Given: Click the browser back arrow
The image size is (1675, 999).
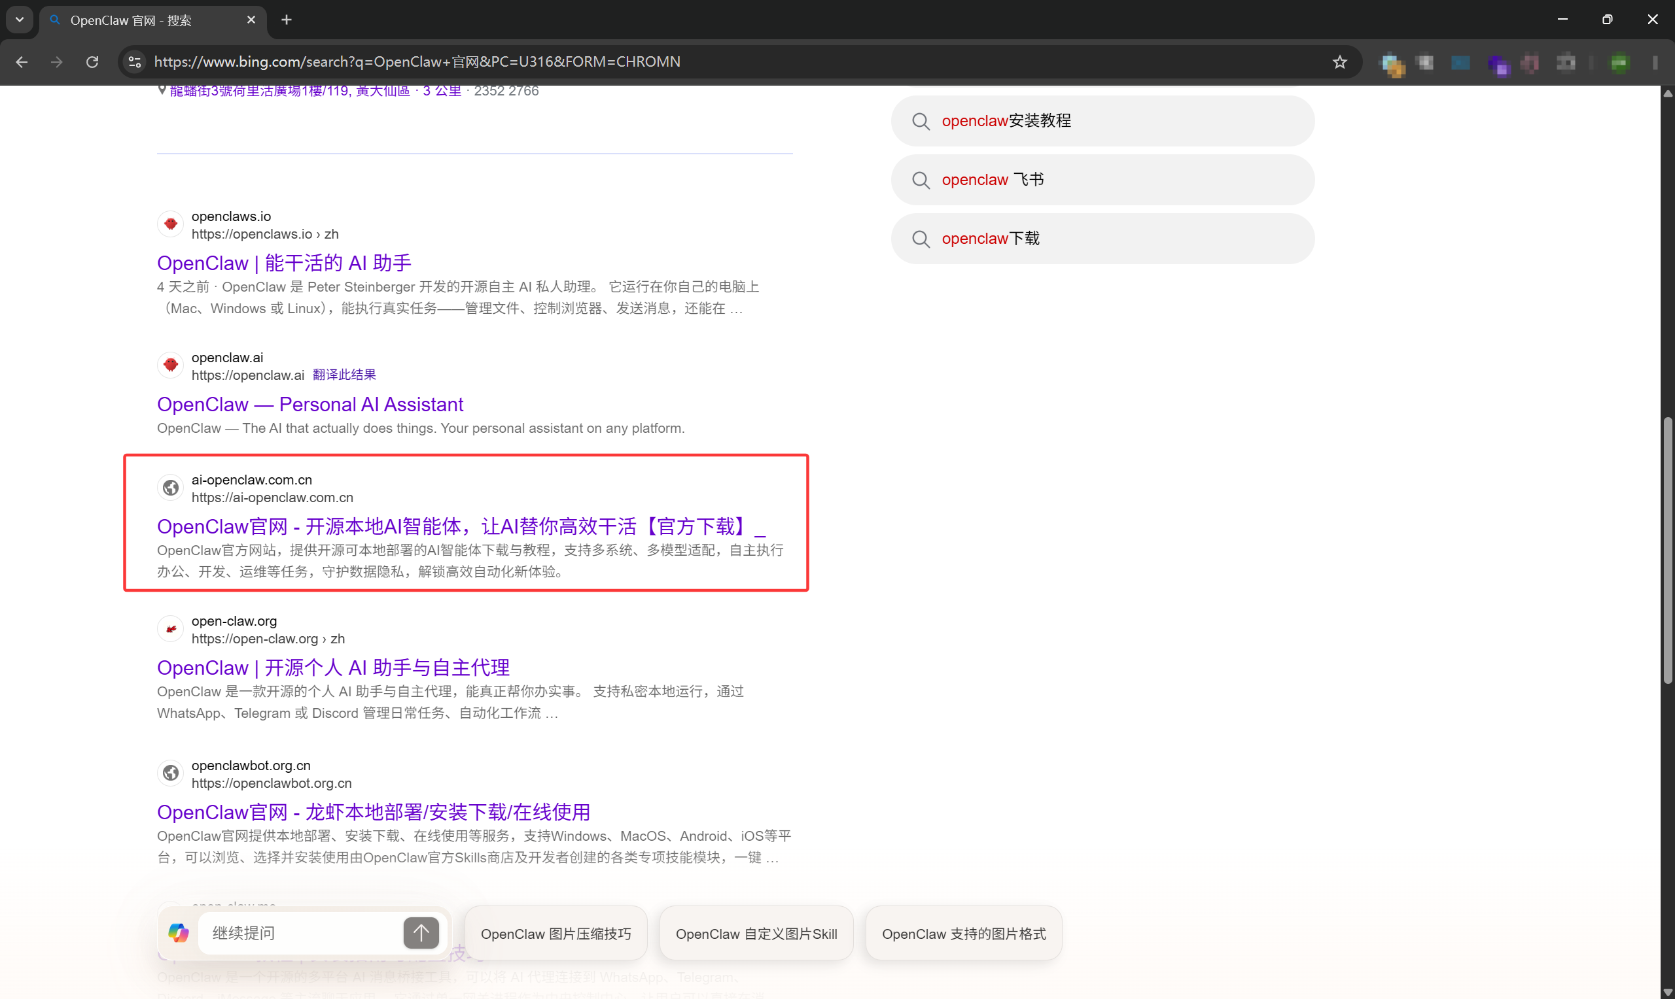Looking at the screenshot, I should pyautogui.click(x=22, y=62).
